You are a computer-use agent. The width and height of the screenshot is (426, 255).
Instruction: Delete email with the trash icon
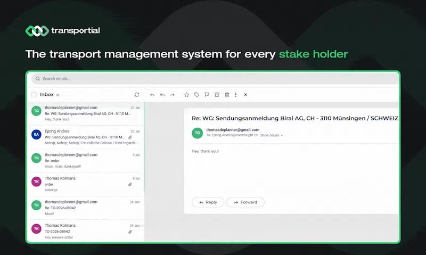[x=227, y=95]
